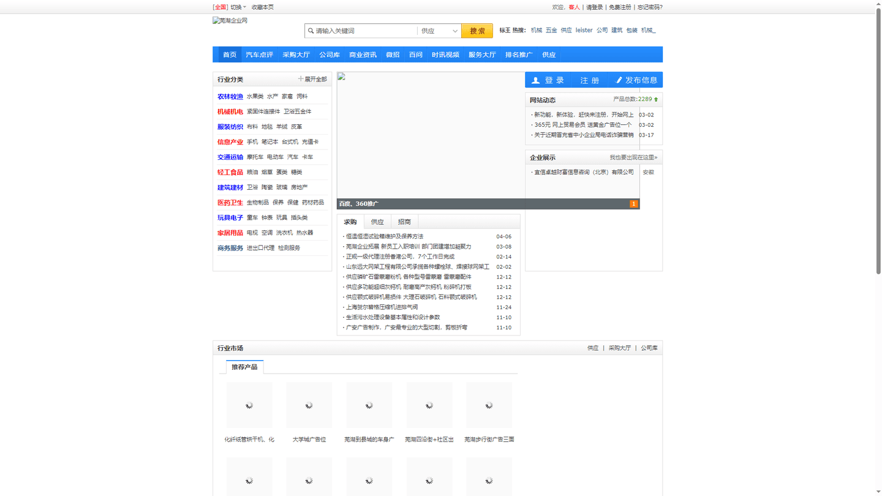Click the 笔记本 subcategory link

click(x=269, y=142)
